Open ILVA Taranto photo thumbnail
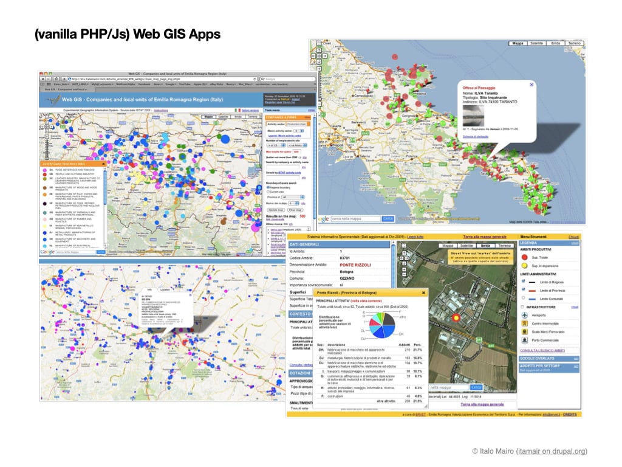 pyautogui.click(x=473, y=115)
